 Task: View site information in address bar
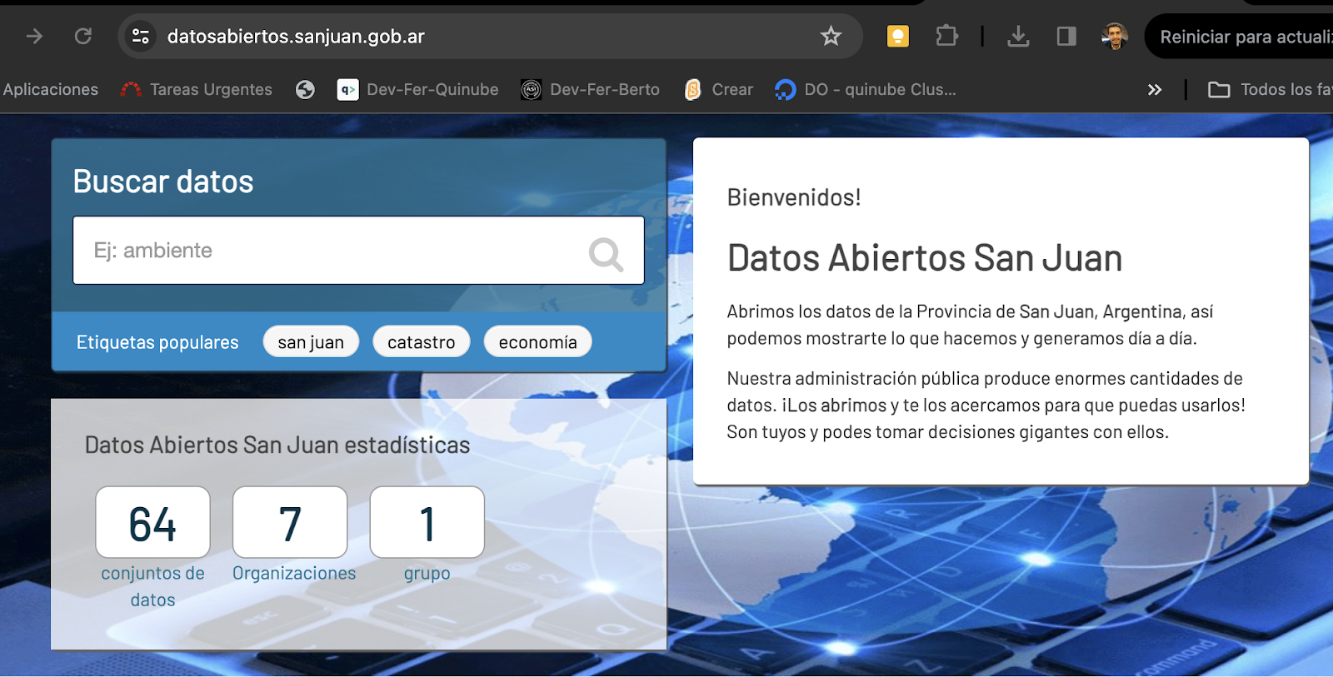141,36
